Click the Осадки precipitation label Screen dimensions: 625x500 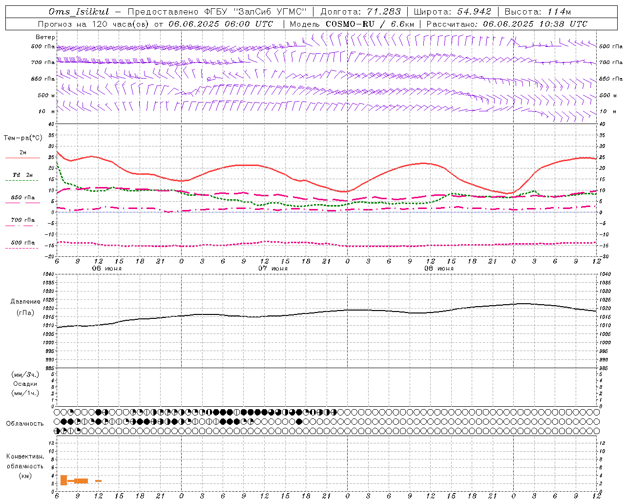25,384
